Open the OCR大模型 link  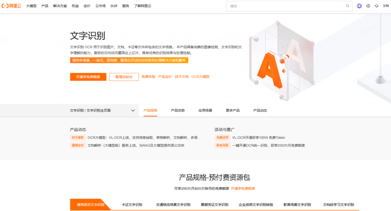click(200, 77)
